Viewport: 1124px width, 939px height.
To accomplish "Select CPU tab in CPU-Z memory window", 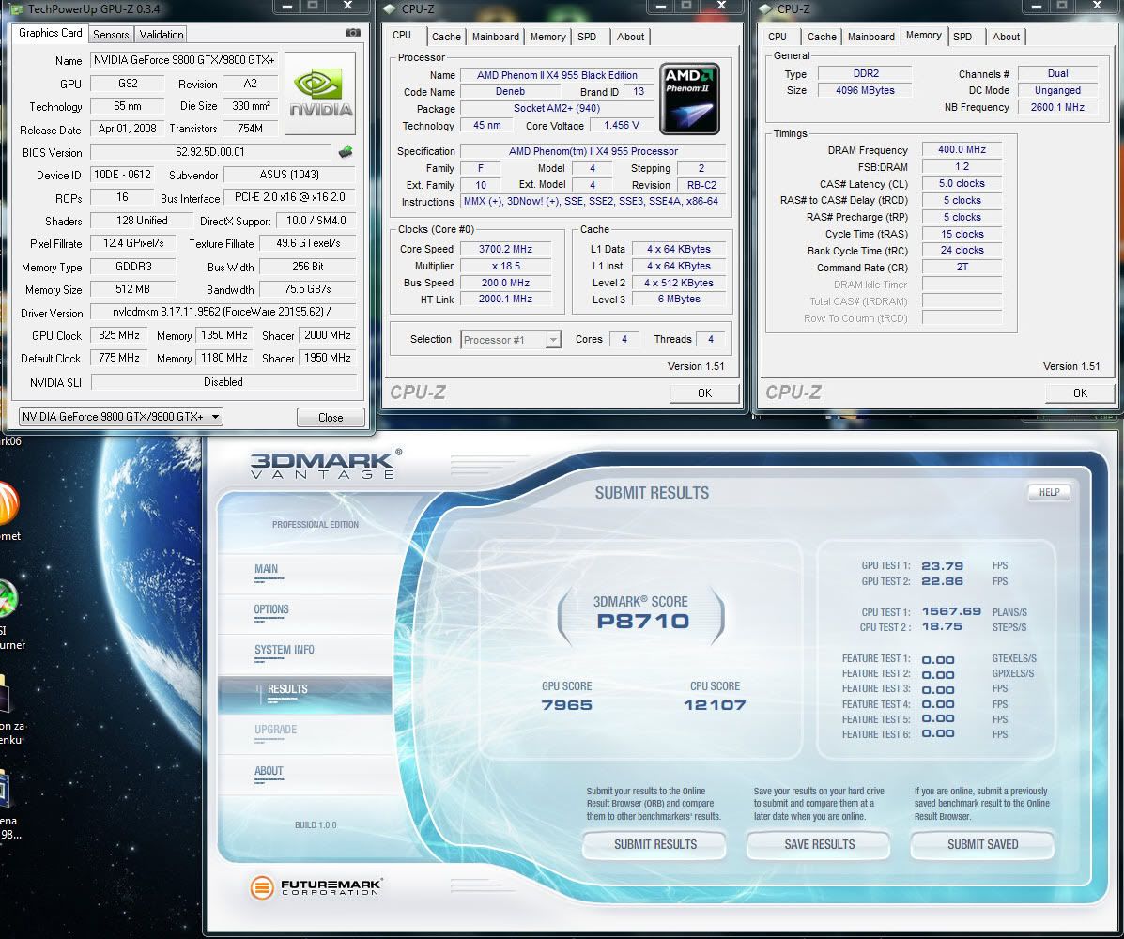I will click(778, 37).
